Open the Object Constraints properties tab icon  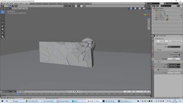pos(153,62)
